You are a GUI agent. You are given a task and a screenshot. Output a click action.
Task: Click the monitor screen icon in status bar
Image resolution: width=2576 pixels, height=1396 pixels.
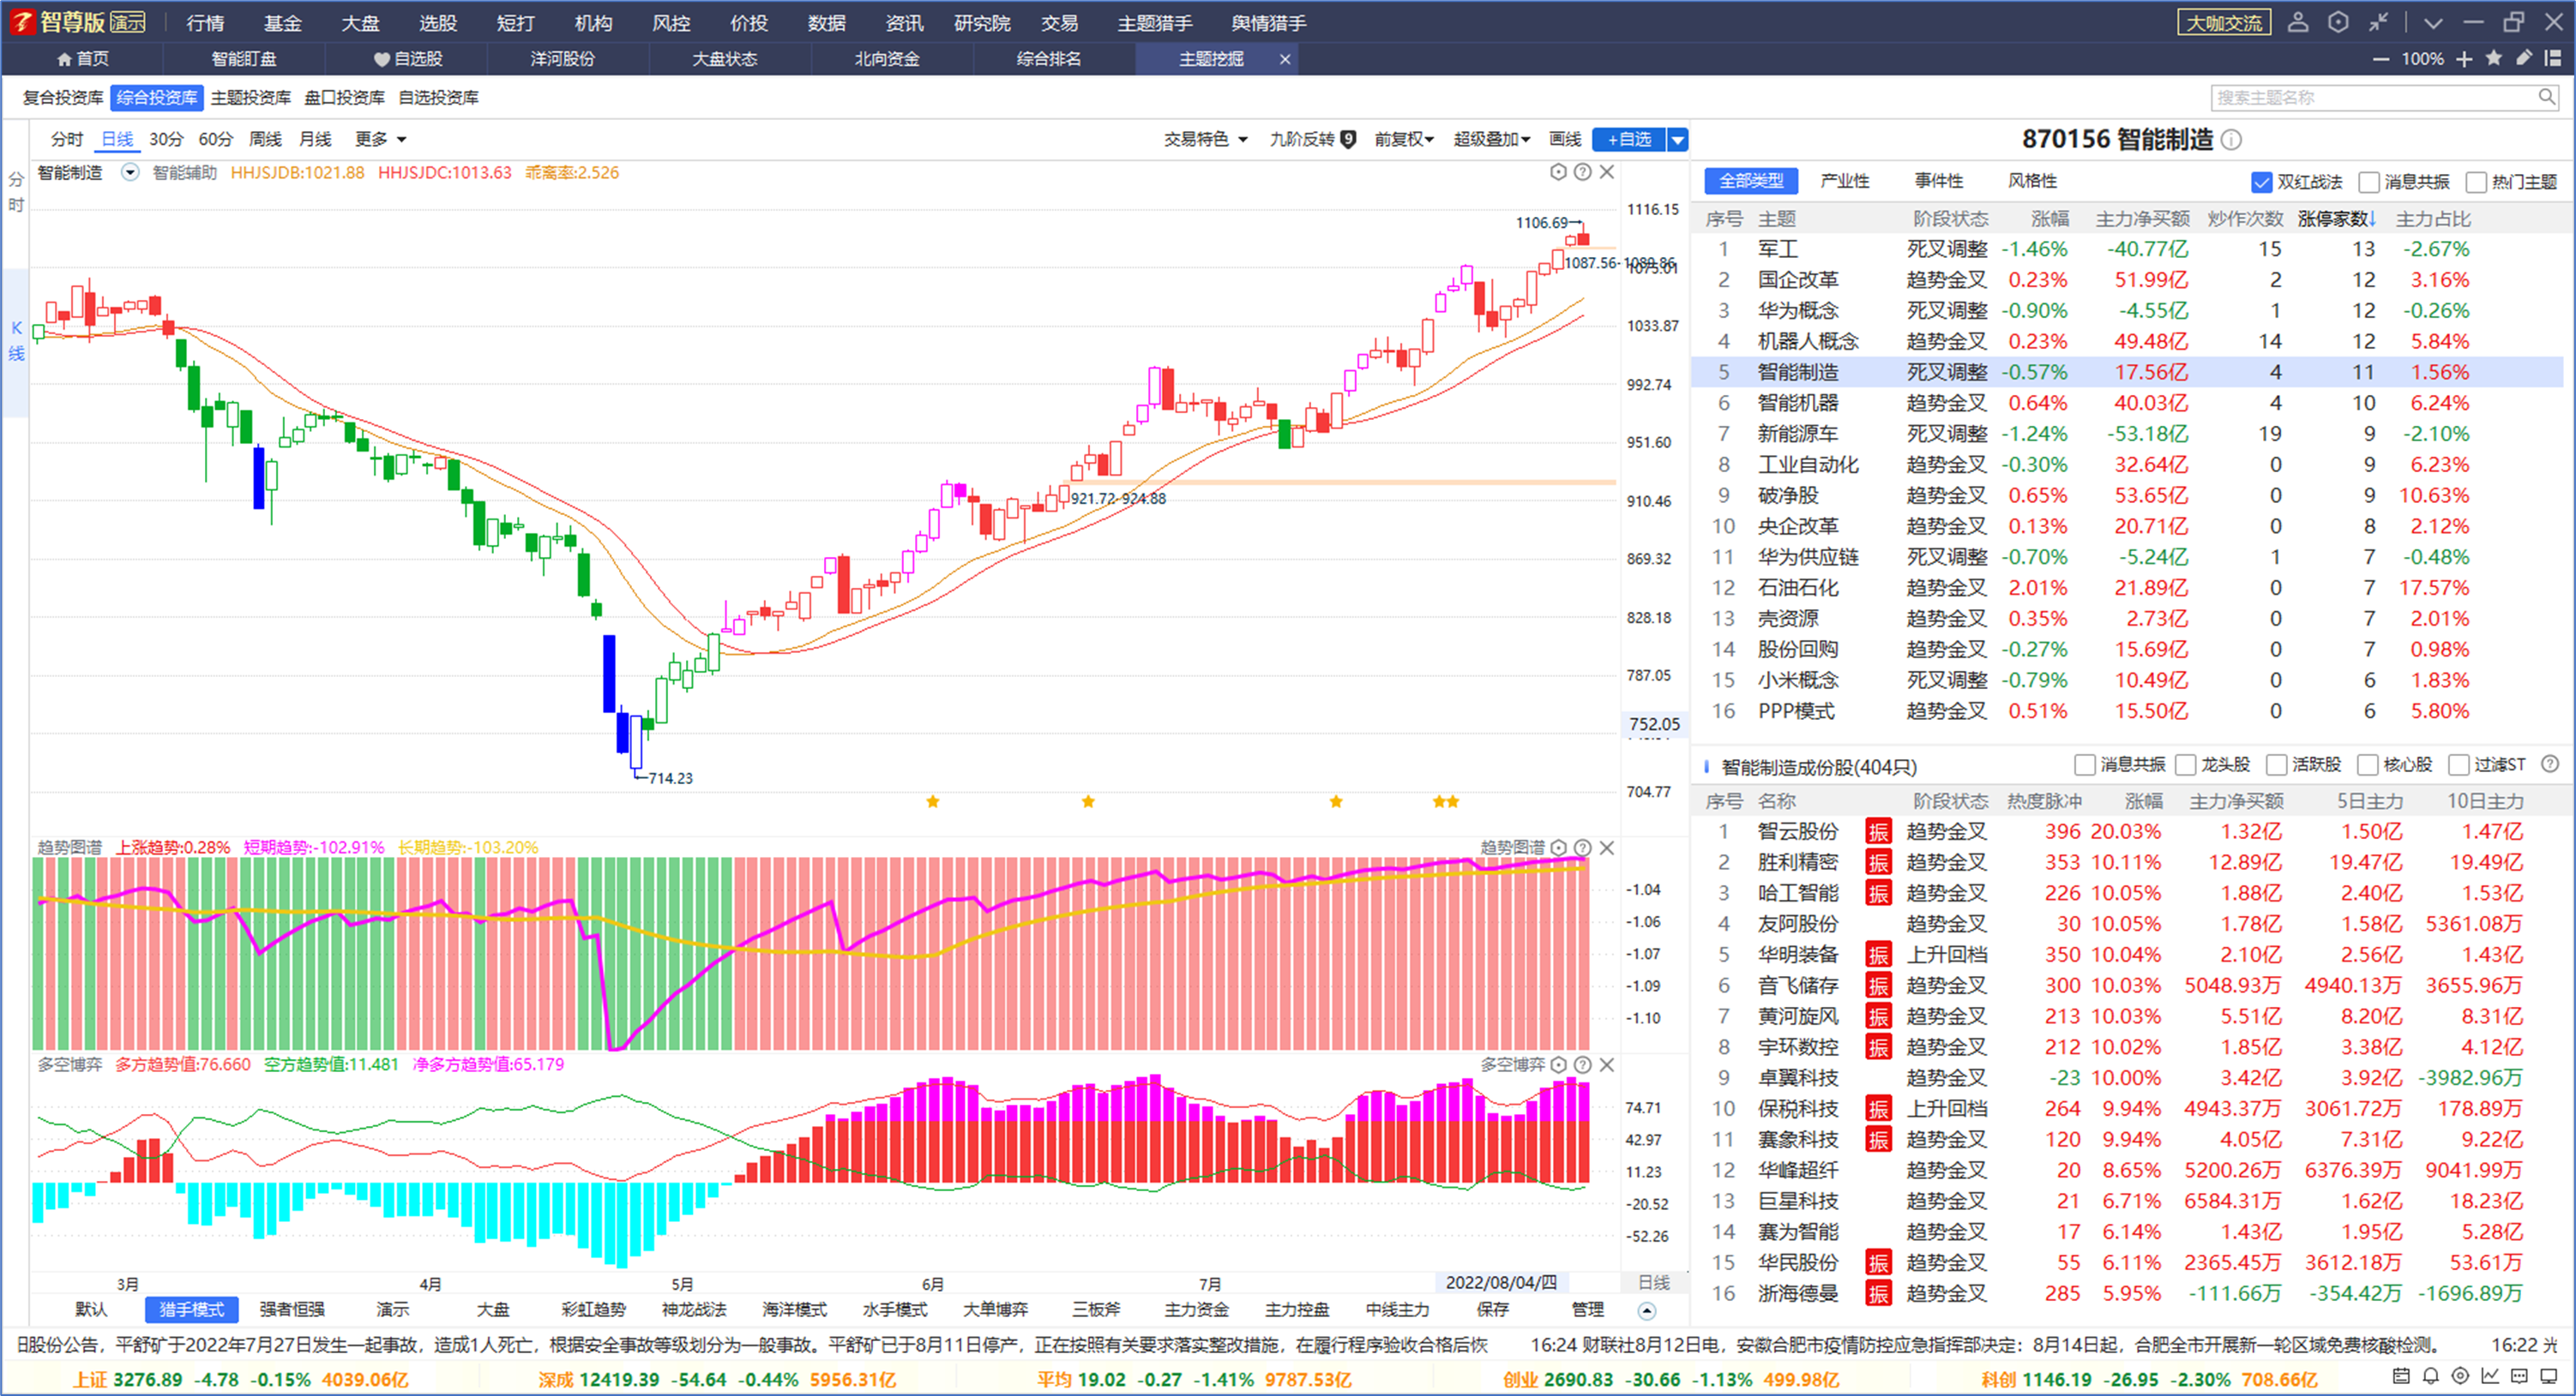[2549, 1376]
